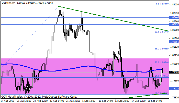Click the 21 Aug 20:00 time axis label

click(x=24, y=101)
